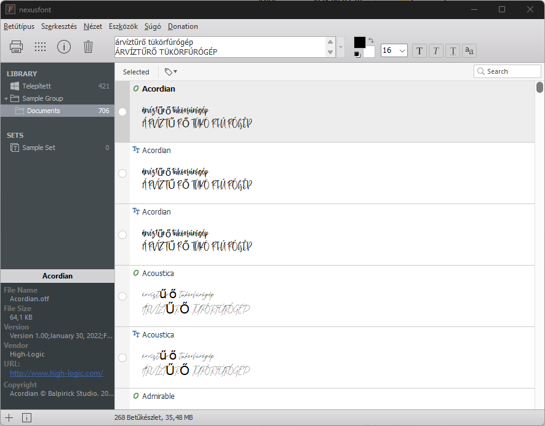Image resolution: width=545 pixels, height=426 pixels.
Task: Click the Version 1.00 text value
Action: tap(61, 336)
